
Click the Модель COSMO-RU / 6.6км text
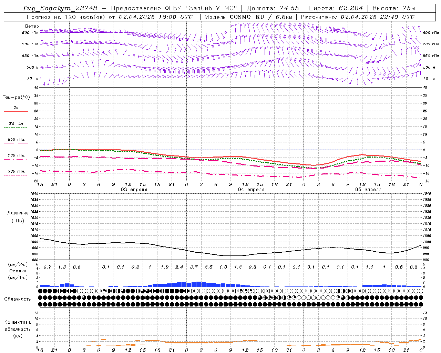[248, 17]
